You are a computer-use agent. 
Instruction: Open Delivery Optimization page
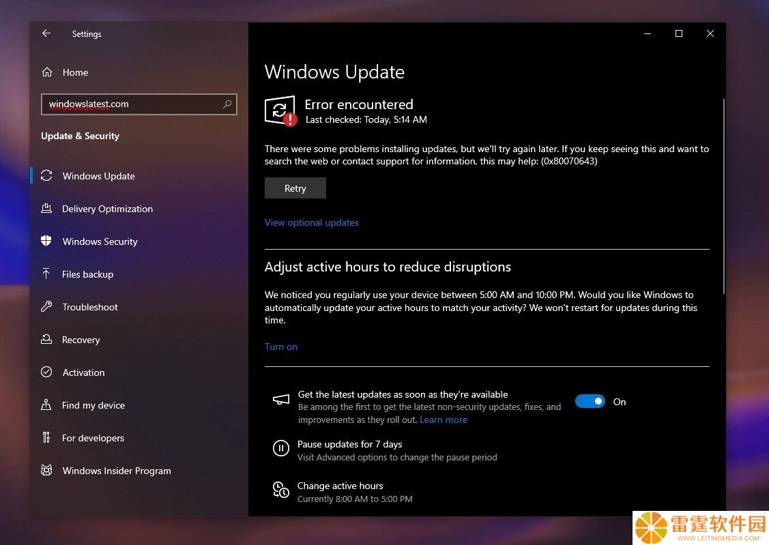click(107, 209)
